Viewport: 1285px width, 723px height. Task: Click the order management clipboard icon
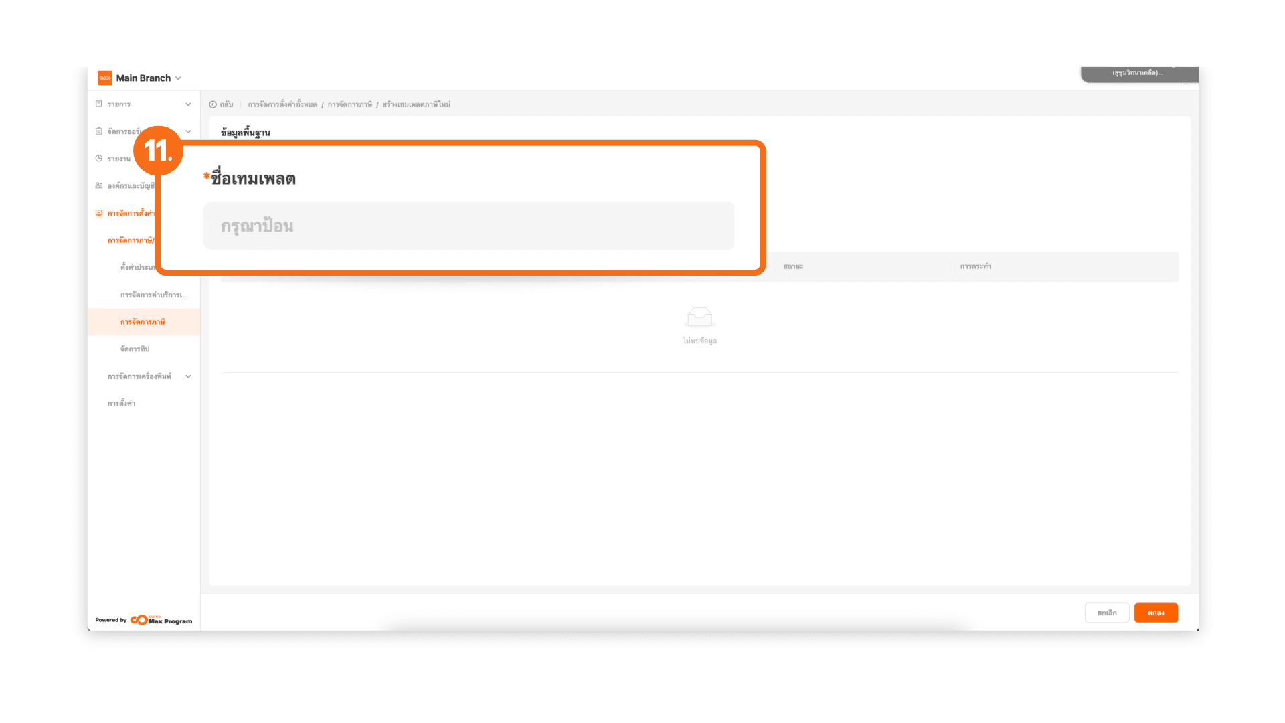coord(99,131)
